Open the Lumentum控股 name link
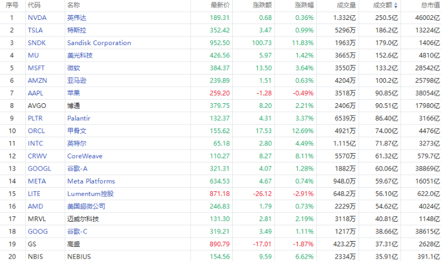Viewport: 441px width, 261px height. click(x=91, y=194)
